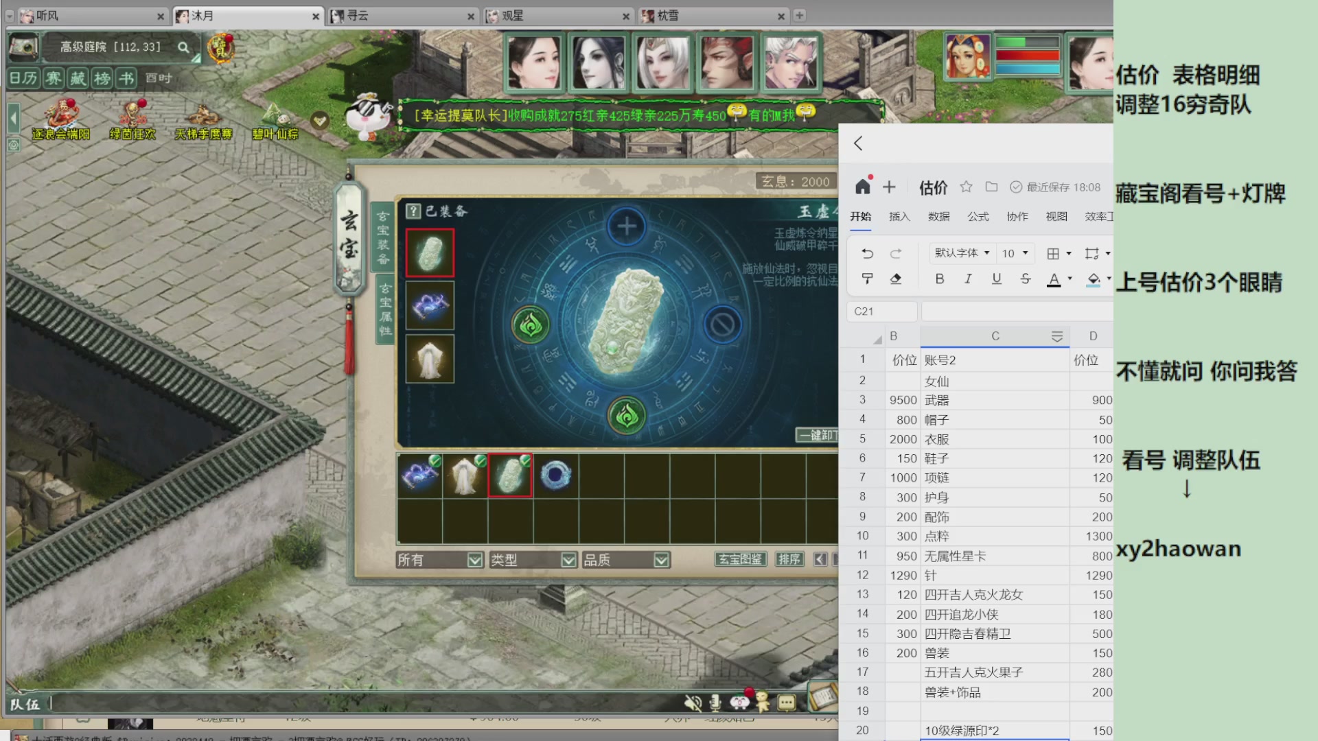The width and height of the screenshot is (1318, 741).
Task: Switch to the 协作 ribbon tab
Action: [1017, 217]
